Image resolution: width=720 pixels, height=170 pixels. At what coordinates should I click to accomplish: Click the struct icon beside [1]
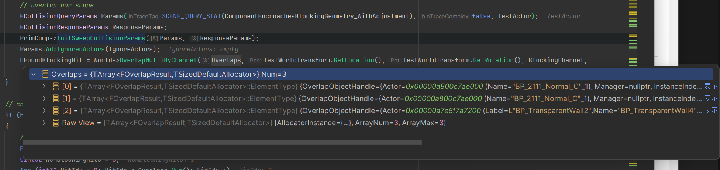pyautogui.click(x=56, y=98)
